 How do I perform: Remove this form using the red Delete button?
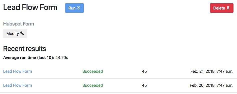221,8
